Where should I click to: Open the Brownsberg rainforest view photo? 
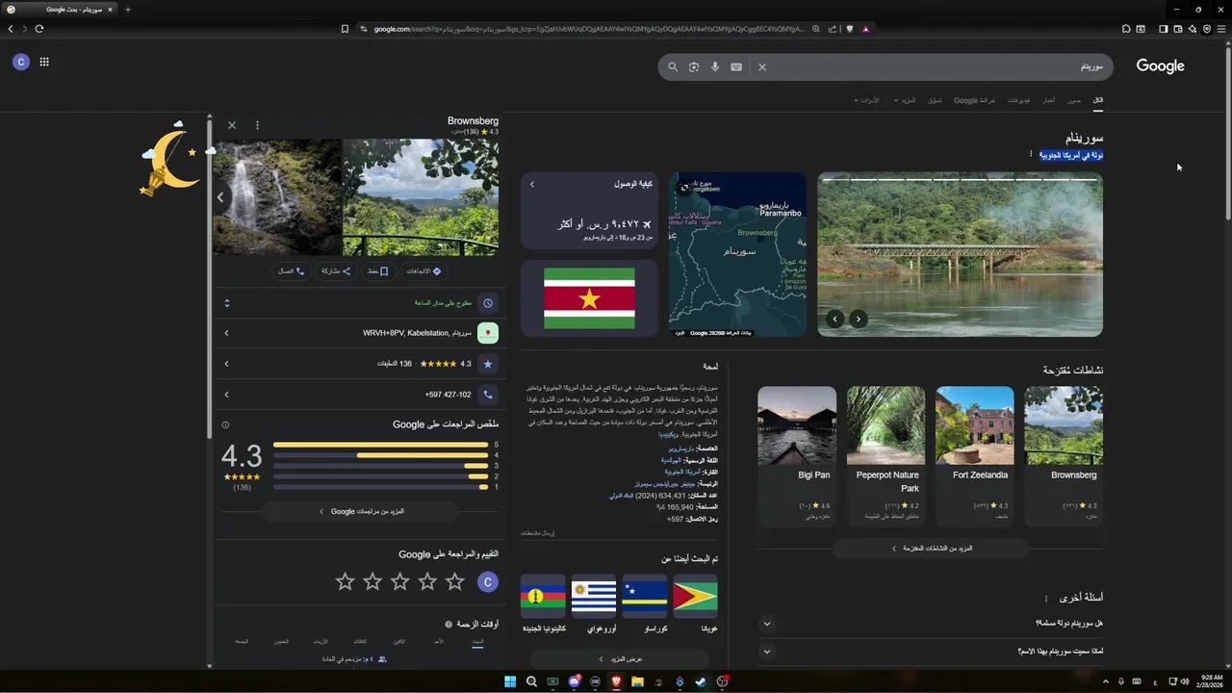click(x=421, y=197)
